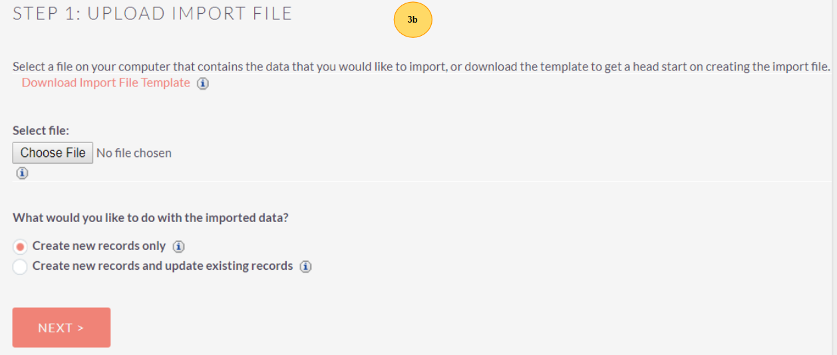The width and height of the screenshot is (837, 355).
Task: Click the arrow symbol on the NEXT button
Action: tap(81, 328)
